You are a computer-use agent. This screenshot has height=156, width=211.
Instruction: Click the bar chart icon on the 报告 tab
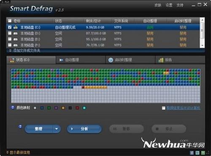click(x=161, y=60)
